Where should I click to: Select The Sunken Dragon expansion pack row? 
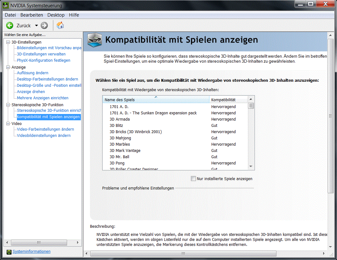175,113
